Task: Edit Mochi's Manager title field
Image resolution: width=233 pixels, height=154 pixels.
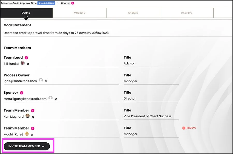Action: [151, 134]
